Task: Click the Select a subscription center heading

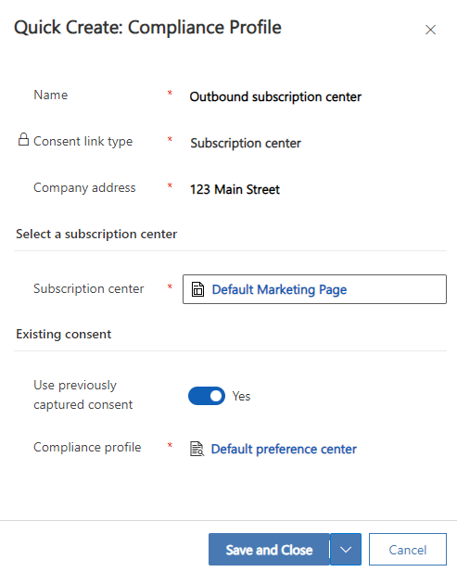Action: point(96,234)
